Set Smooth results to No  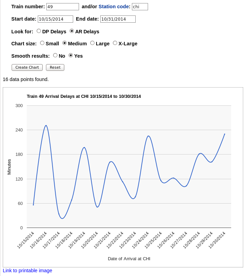click(x=55, y=56)
